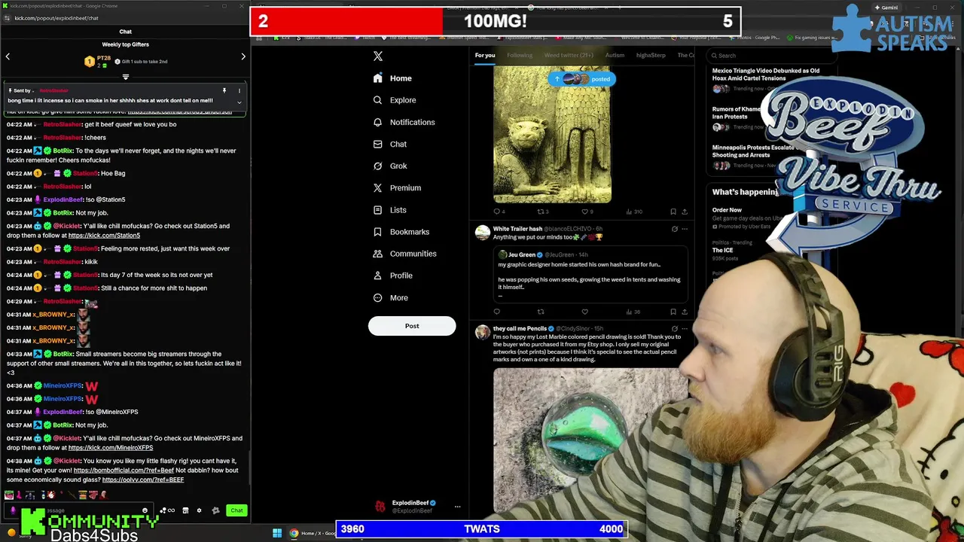Open White Trailer hash profile name
Viewport: 964px width, 542px height.
(x=517, y=229)
